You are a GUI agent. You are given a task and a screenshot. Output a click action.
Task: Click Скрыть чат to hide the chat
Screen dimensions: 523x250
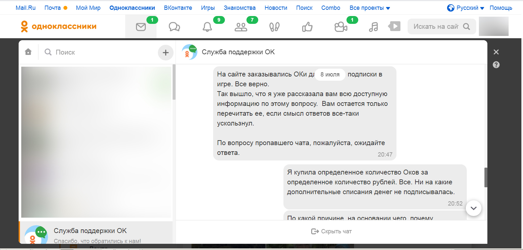(x=331, y=231)
